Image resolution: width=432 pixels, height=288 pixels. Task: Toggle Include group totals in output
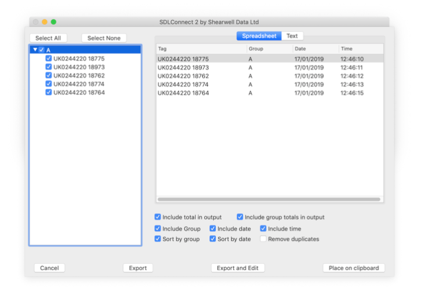click(x=240, y=217)
